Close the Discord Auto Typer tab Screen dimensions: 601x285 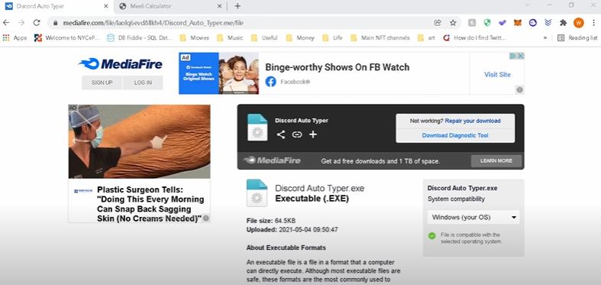106,6
